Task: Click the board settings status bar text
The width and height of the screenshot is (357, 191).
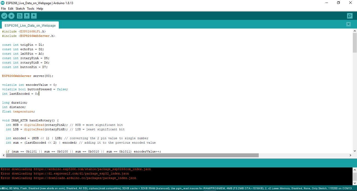Action: tap(176, 188)
